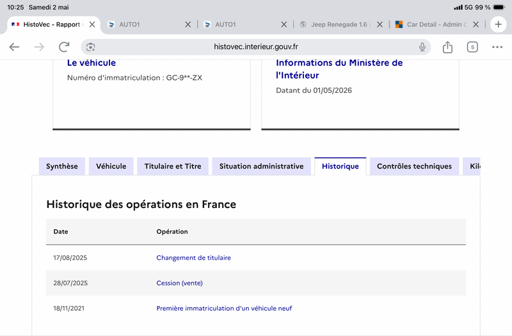512x336 pixels.
Task: Tap the microphone icon in address bar
Action: [422, 47]
